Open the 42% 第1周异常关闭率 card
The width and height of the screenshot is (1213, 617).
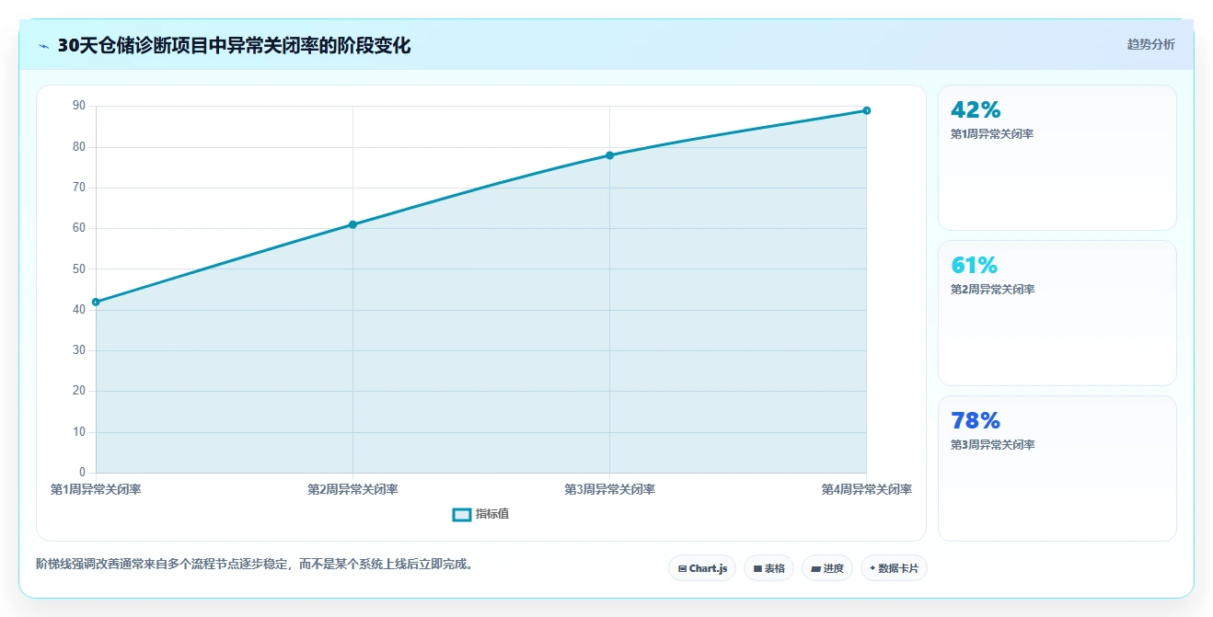click(x=1057, y=157)
